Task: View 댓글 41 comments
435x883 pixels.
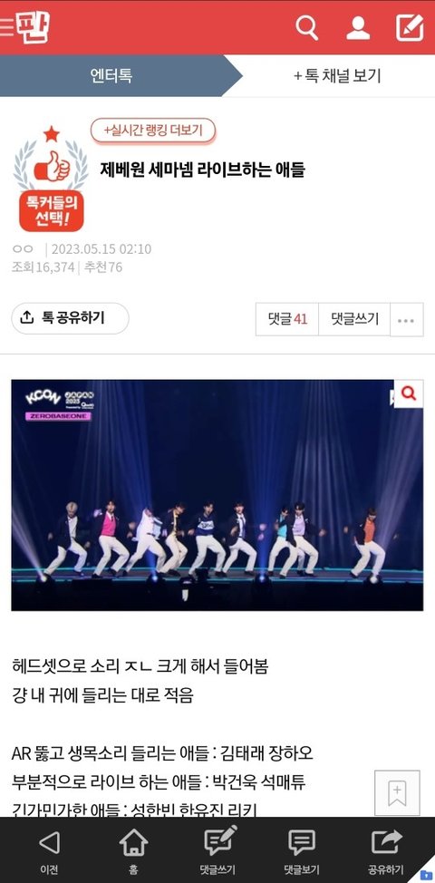Action: pos(287,319)
